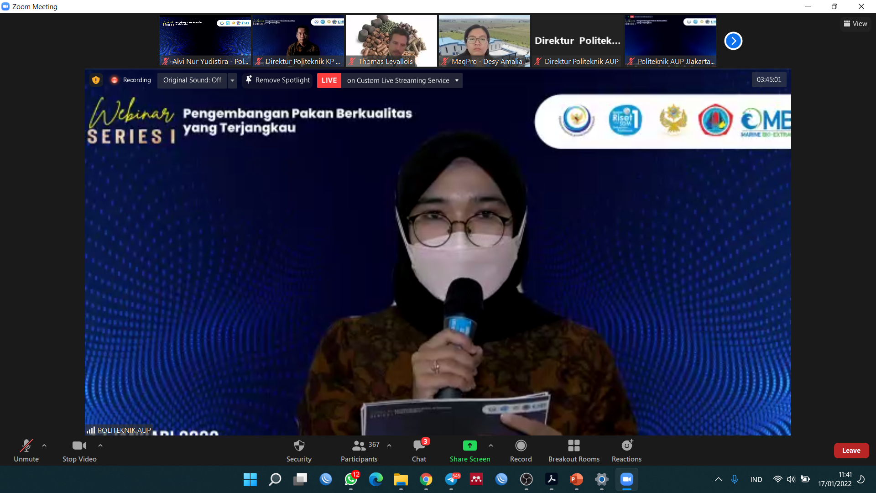Open Original Sound dropdown arrow
876x493 pixels.
point(232,80)
